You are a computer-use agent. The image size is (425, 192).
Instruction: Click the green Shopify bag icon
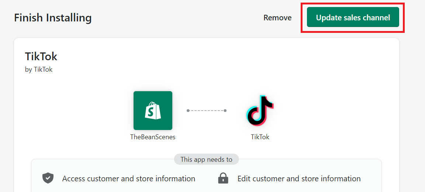(x=153, y=110)
